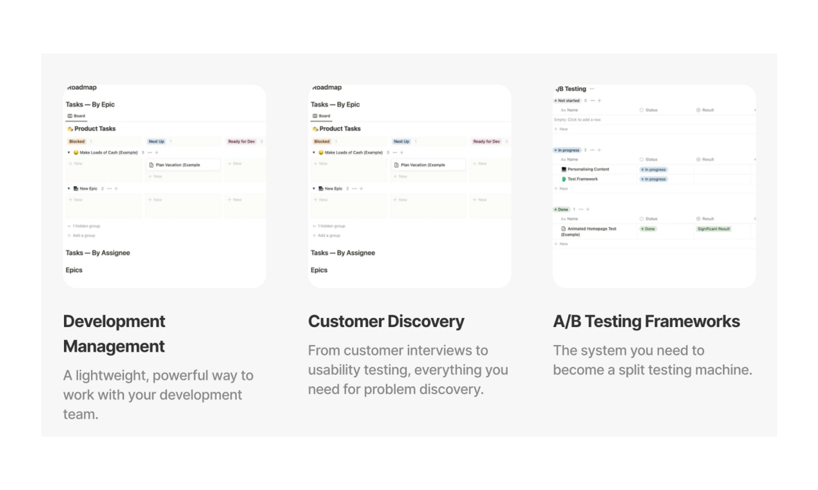
Task: Click New below Animated Homepage Test row
Action: (561, 244)
